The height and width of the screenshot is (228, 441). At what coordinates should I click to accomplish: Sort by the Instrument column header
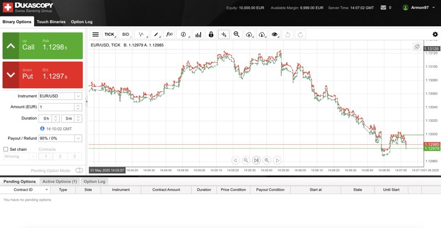click(121, 190)
